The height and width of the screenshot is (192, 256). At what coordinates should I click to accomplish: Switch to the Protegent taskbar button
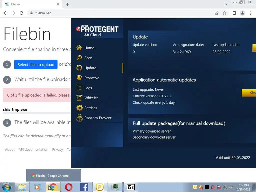click(99, 187)
